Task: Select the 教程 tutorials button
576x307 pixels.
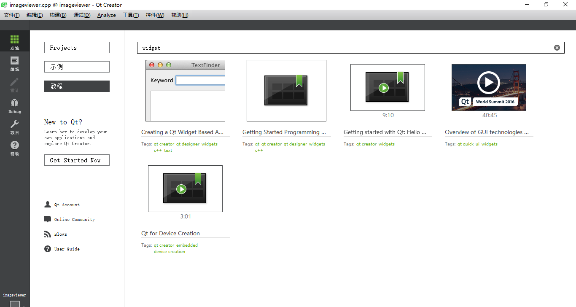Action: tap(77, 86)
